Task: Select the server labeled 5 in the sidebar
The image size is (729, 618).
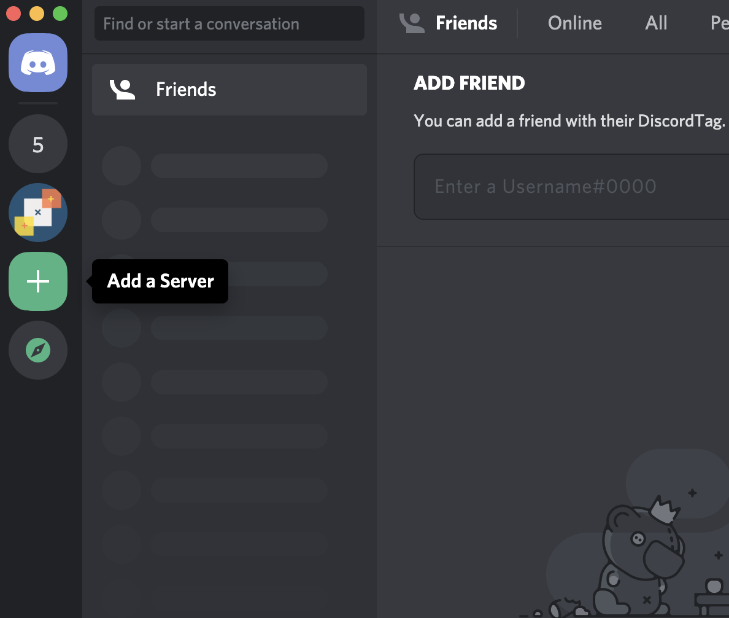Action: [x=38, y=144]
